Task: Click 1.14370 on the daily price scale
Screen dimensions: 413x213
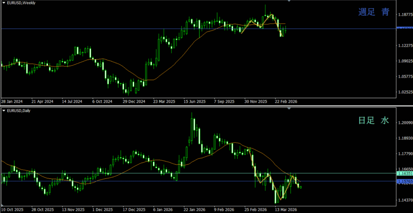Action: click(x=404, y=200)
